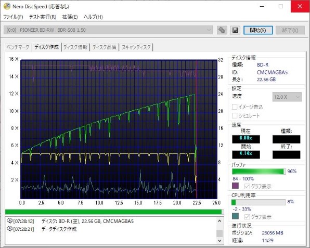Click the drive options icon in toolbar
The width and height of the screenshot is (310, 248).
click(222, 30)
